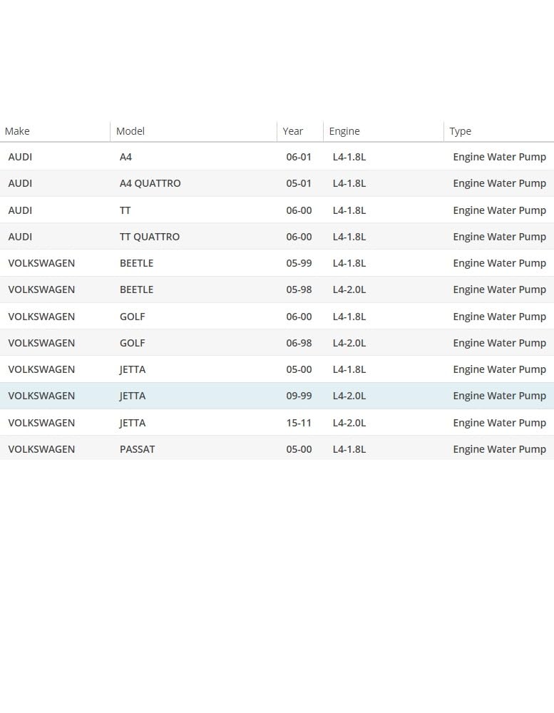Click L4-1.8L engine in the Passat row
The image size is (554, 713).
(x=349, y=448)
